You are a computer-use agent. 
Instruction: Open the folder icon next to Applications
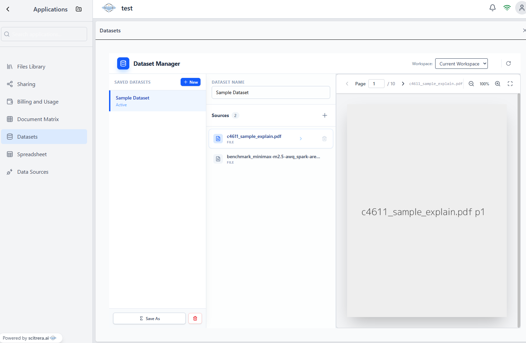[79, 9]
